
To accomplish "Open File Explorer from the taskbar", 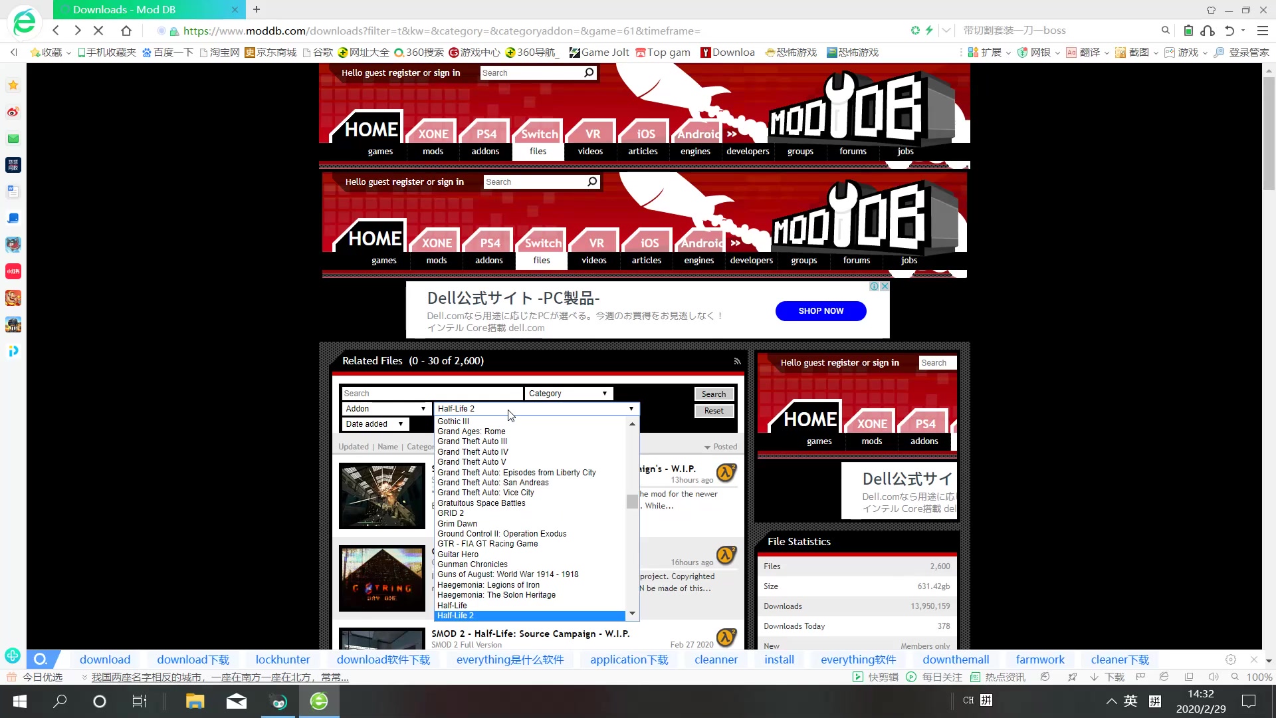I will [195, 701].
